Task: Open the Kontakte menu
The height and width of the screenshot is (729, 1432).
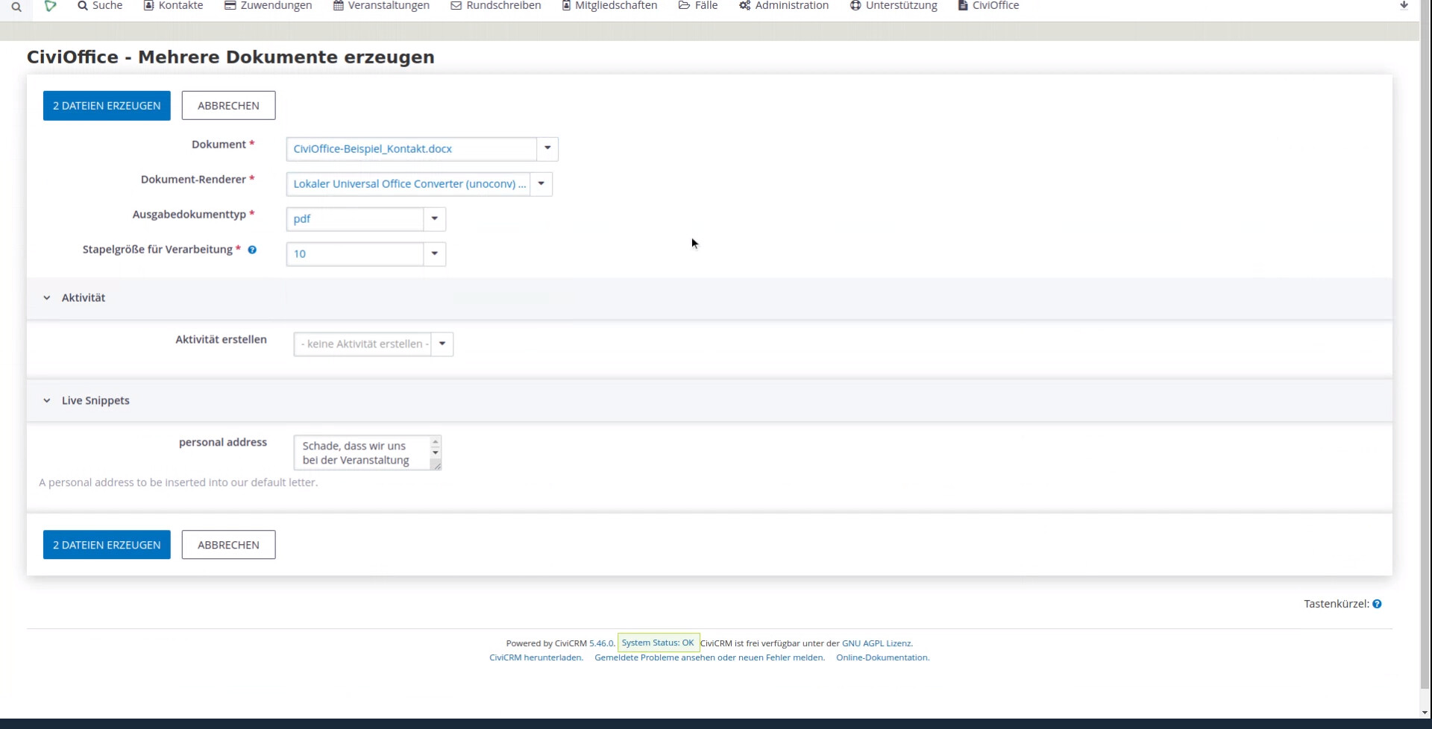Action: point(173,6)
